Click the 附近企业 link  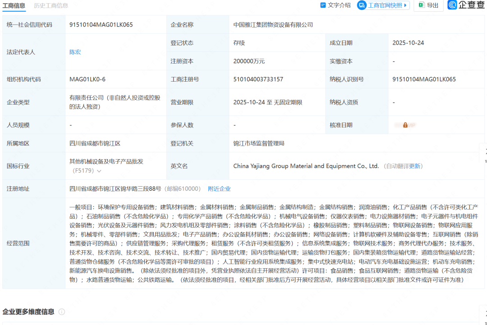point(219,189)
